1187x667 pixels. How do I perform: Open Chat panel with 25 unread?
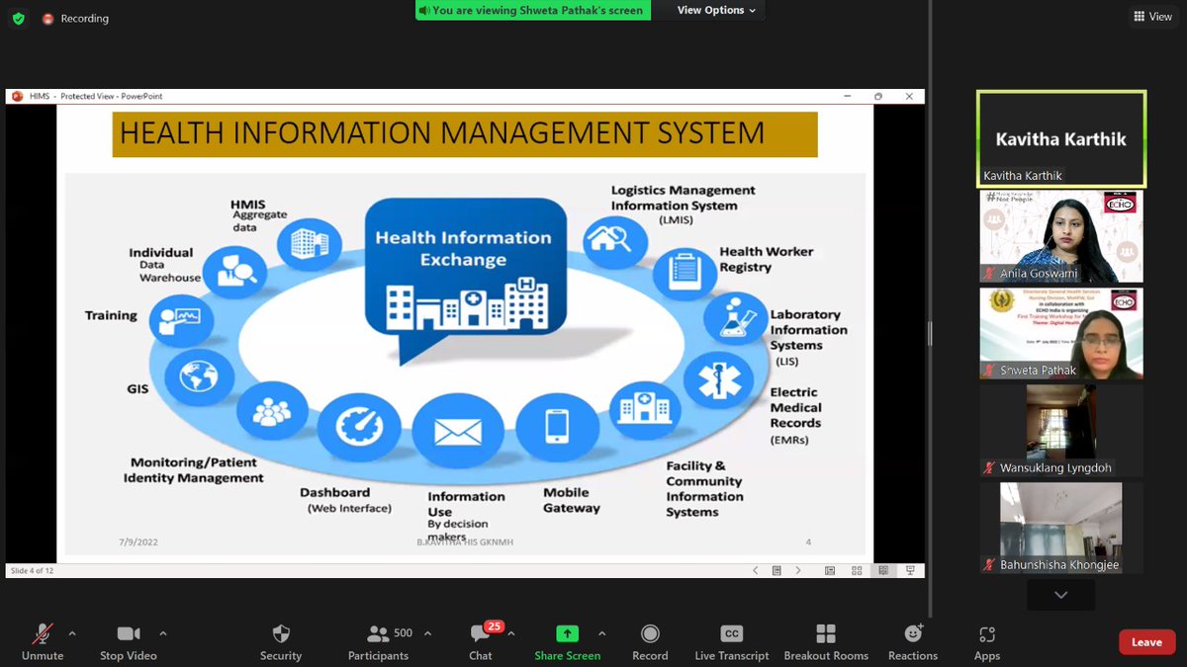[x=481, y=642]
